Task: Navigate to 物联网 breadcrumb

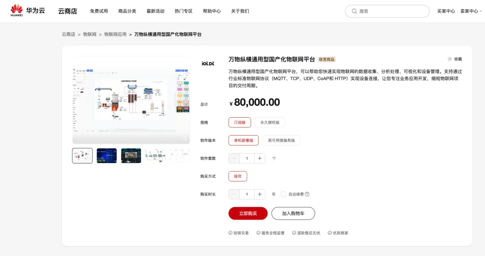Action: pyautogui.click(x=90, y=34)
